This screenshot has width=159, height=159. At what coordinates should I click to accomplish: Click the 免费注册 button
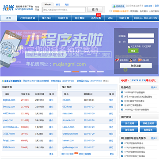[x=136, y=66]
